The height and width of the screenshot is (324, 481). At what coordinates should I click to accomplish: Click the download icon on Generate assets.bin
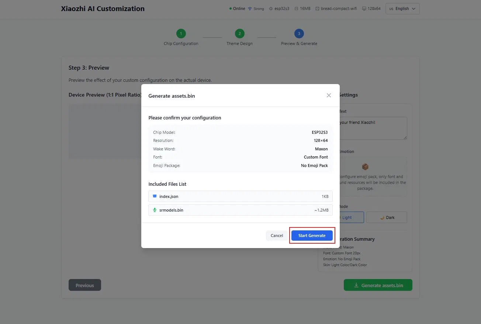pos(356,285)
